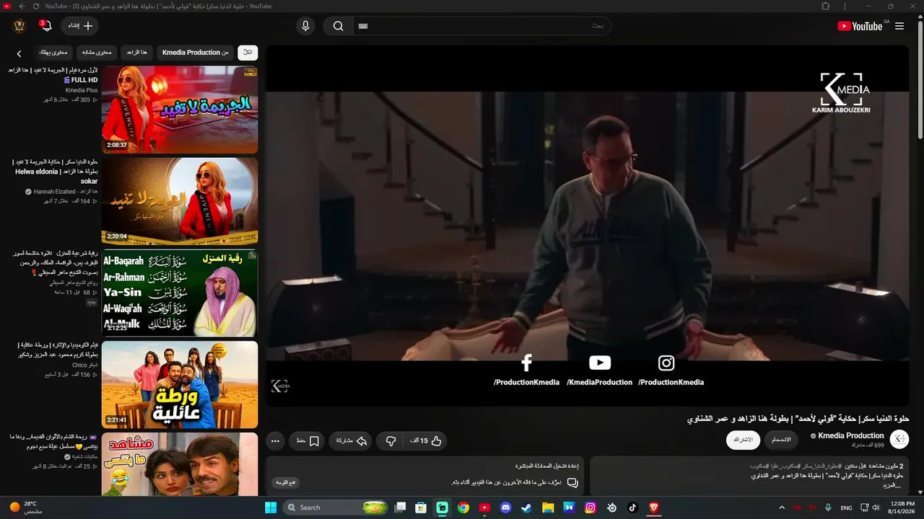The width and height of the screenshot is (924, 519).
Task: Click the YouTube icon in the video
Action: pos(599,363)
